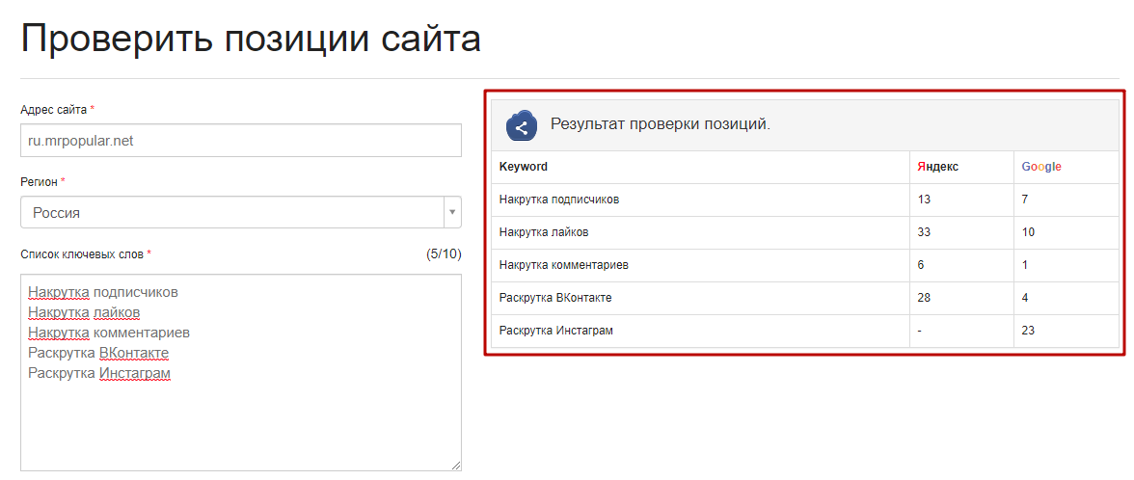Open the Регион dropdown arrow

coord(453,212)
